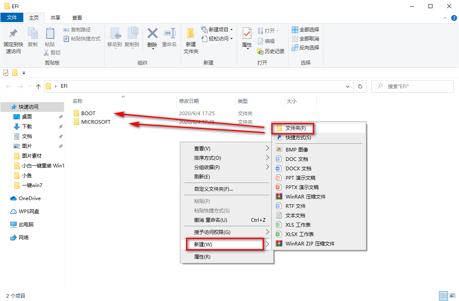Click the search EFI box
This screenshot has width=459, height=301.
tap(412, 87)
